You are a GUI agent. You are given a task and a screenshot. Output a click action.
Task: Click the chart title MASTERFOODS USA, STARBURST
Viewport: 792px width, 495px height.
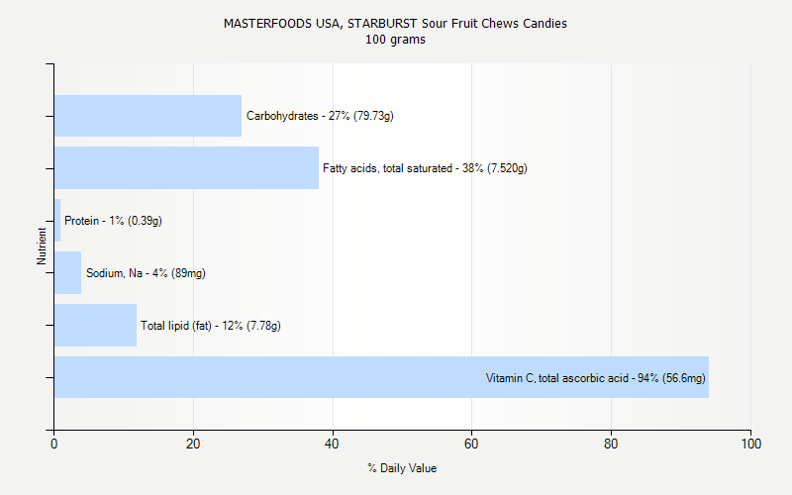395,24
